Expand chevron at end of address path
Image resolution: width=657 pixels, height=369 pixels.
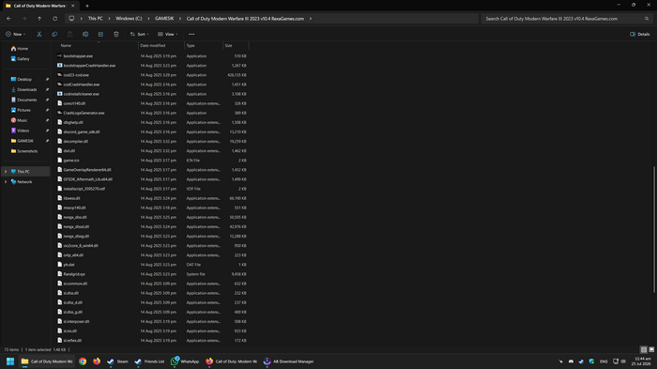point(311,19)
